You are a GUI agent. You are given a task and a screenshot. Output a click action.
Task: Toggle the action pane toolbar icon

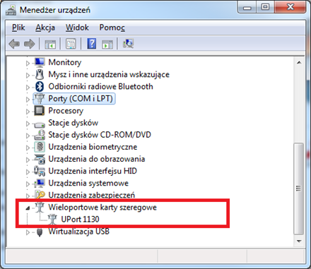(x=107, y=44)
